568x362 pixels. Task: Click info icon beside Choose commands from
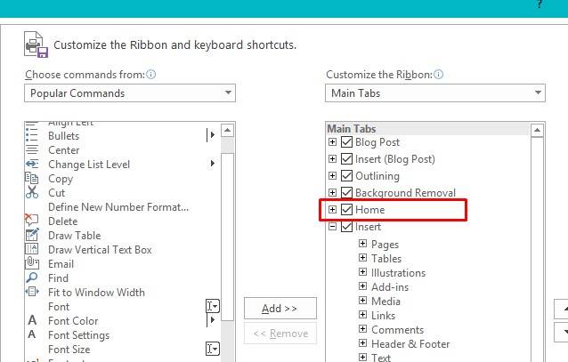coord(151,75)
